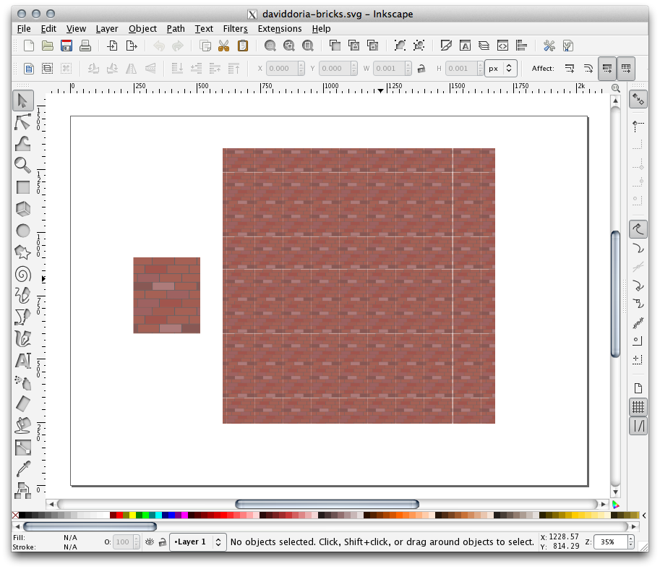This screenshot has width=660, height=569.
Task: Select the Calligraphy tool
Action: click(x=22, y=338)
